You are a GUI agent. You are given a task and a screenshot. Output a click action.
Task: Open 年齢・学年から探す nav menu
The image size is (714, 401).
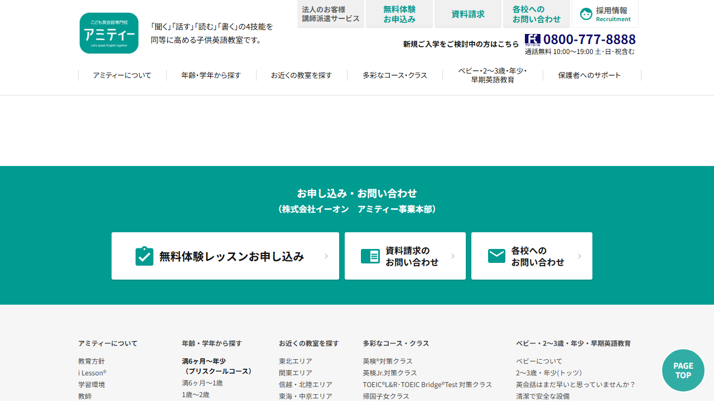tap(211, 75)
